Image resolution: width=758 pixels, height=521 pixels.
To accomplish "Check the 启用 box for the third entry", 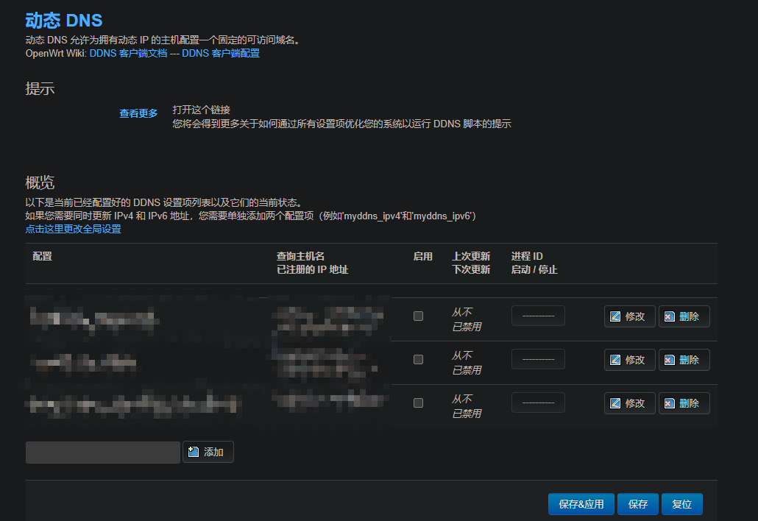I will coord(418,403).
